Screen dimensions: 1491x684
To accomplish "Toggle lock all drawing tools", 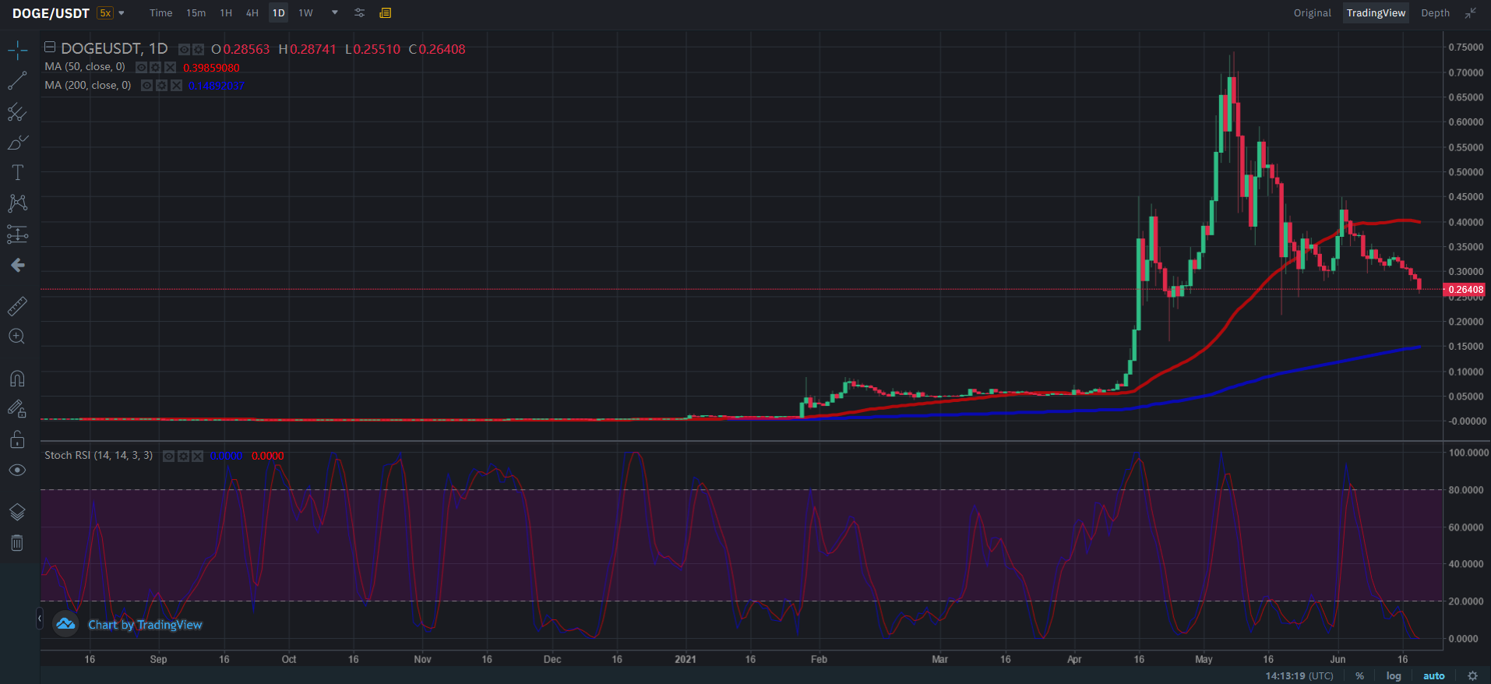I will (x=17, y=440).
